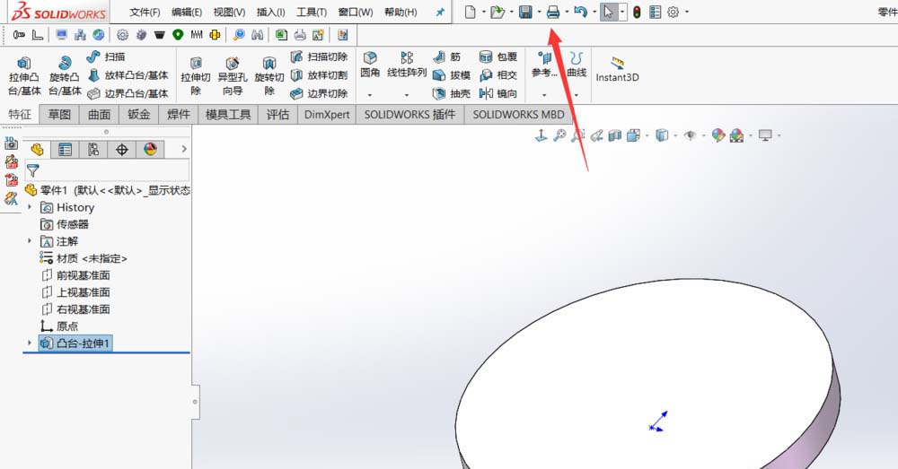
Task: Toggle the Select cursor tool
Action: 608,12
